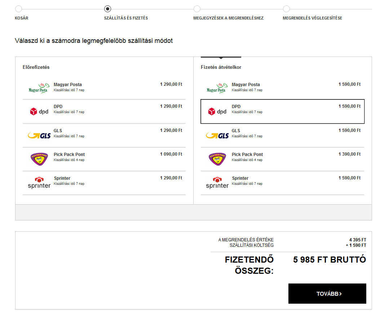This screenshot has height=317, width=389.
Task: Click Pick Pack Pont logo under Fizetés átvételkor
Action: [x=217, y=159]
